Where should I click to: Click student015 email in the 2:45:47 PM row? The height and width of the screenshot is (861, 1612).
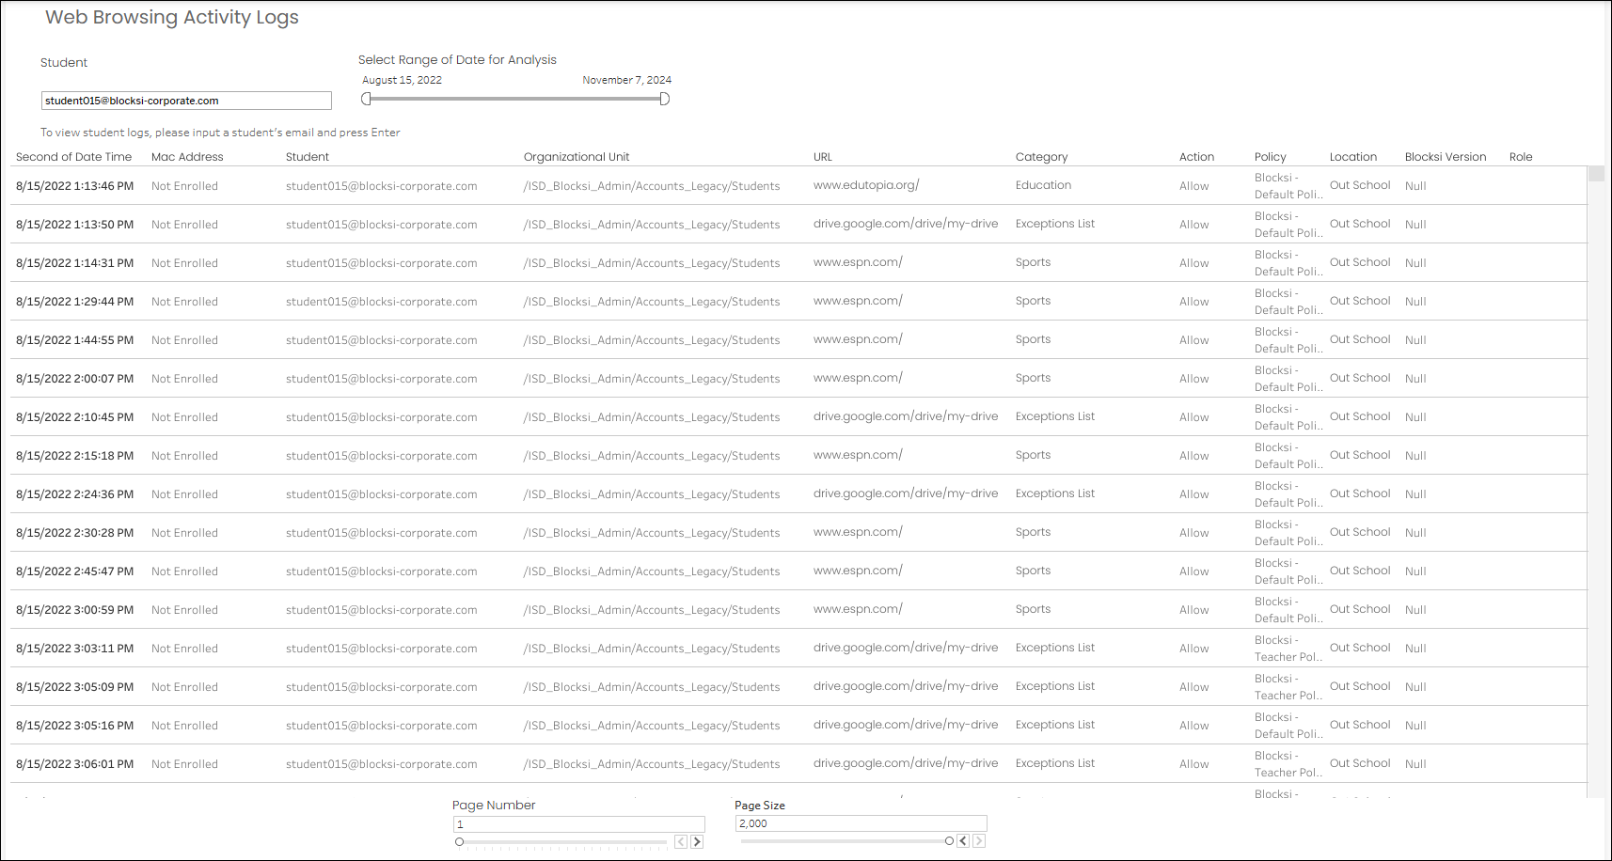381,571
